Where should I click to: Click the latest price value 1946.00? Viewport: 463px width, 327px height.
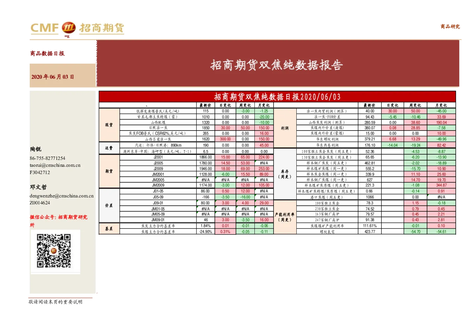(206, 169)
